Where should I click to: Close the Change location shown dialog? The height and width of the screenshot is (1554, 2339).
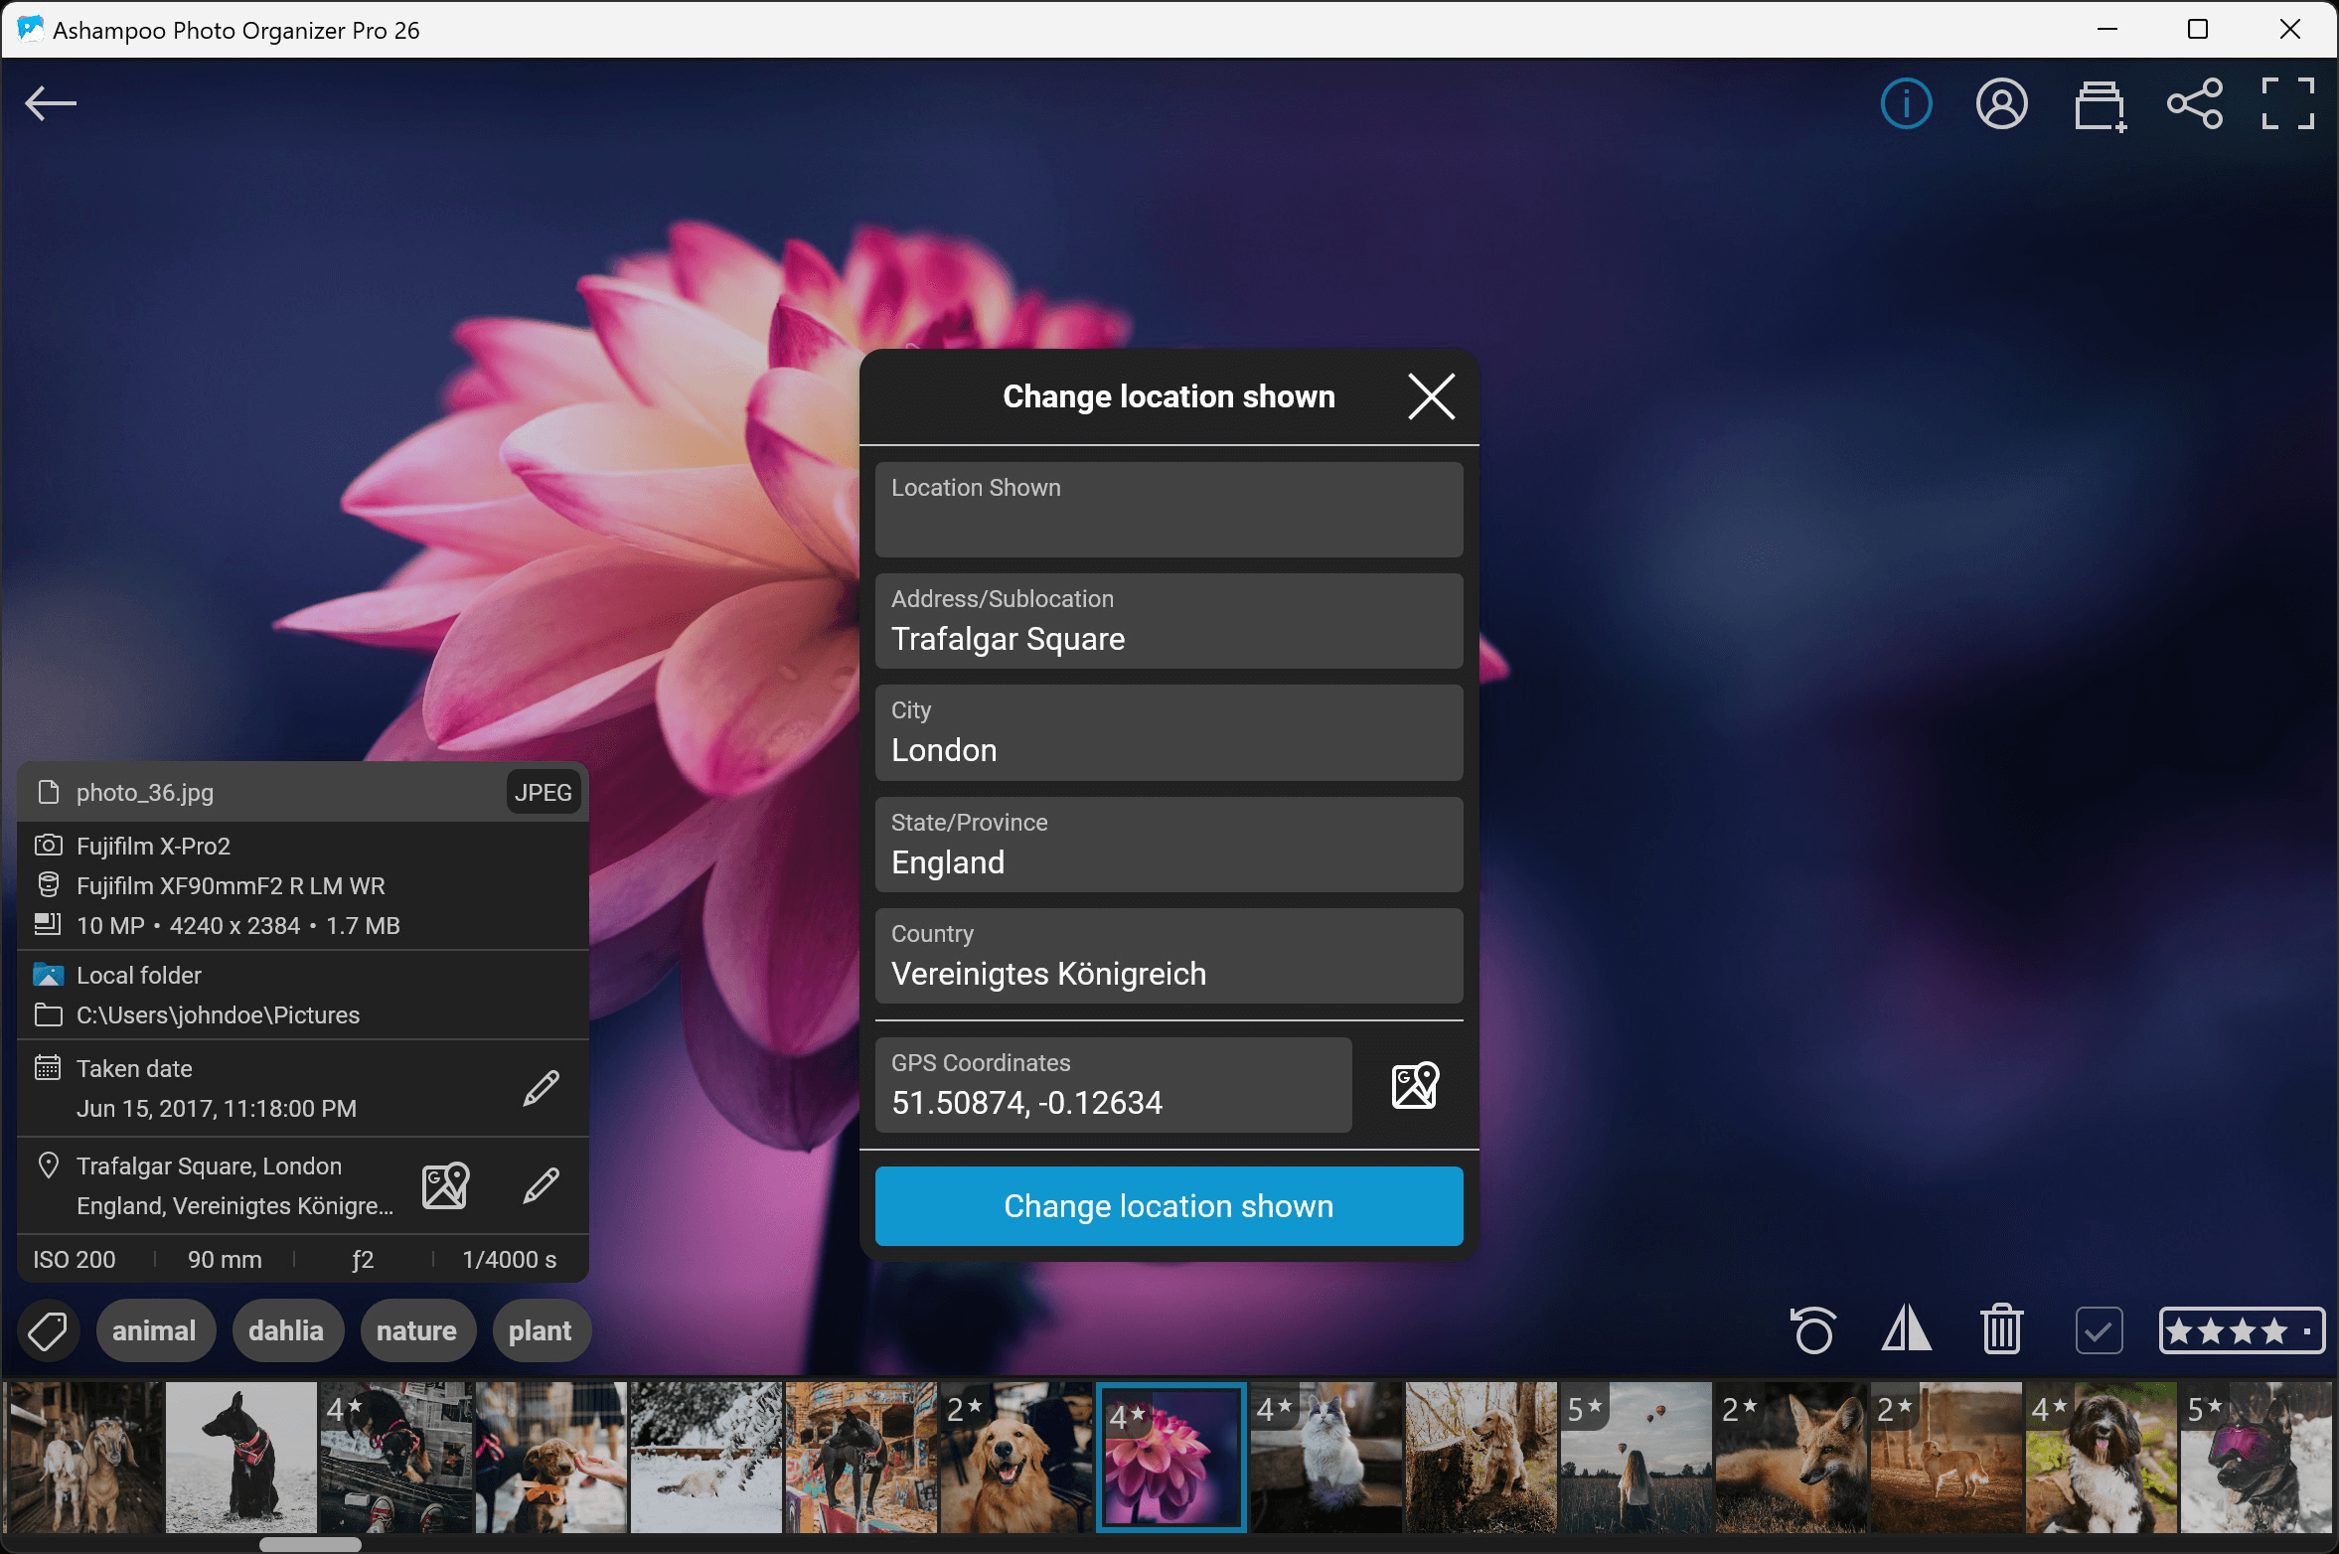pyautogui.click(x=1430, y=396)
